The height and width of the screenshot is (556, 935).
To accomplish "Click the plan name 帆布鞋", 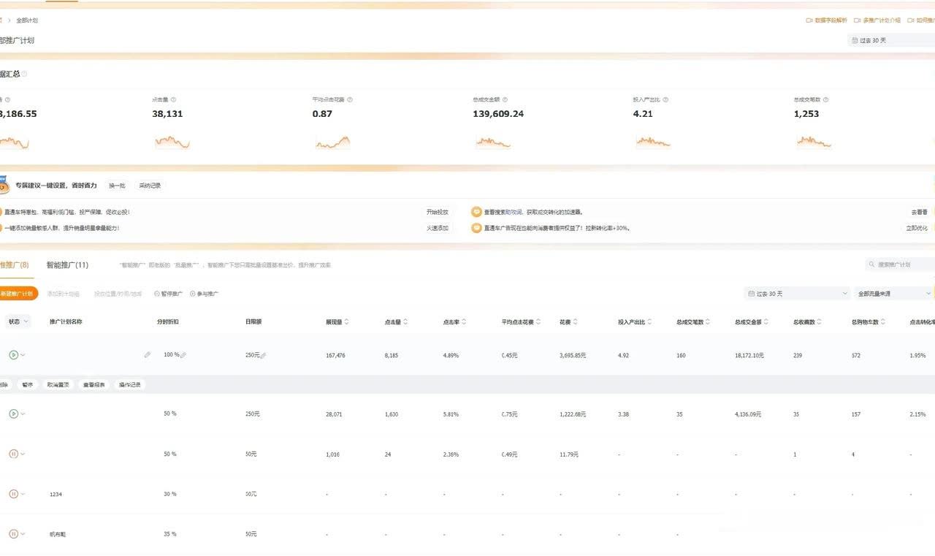I will 58,534.
